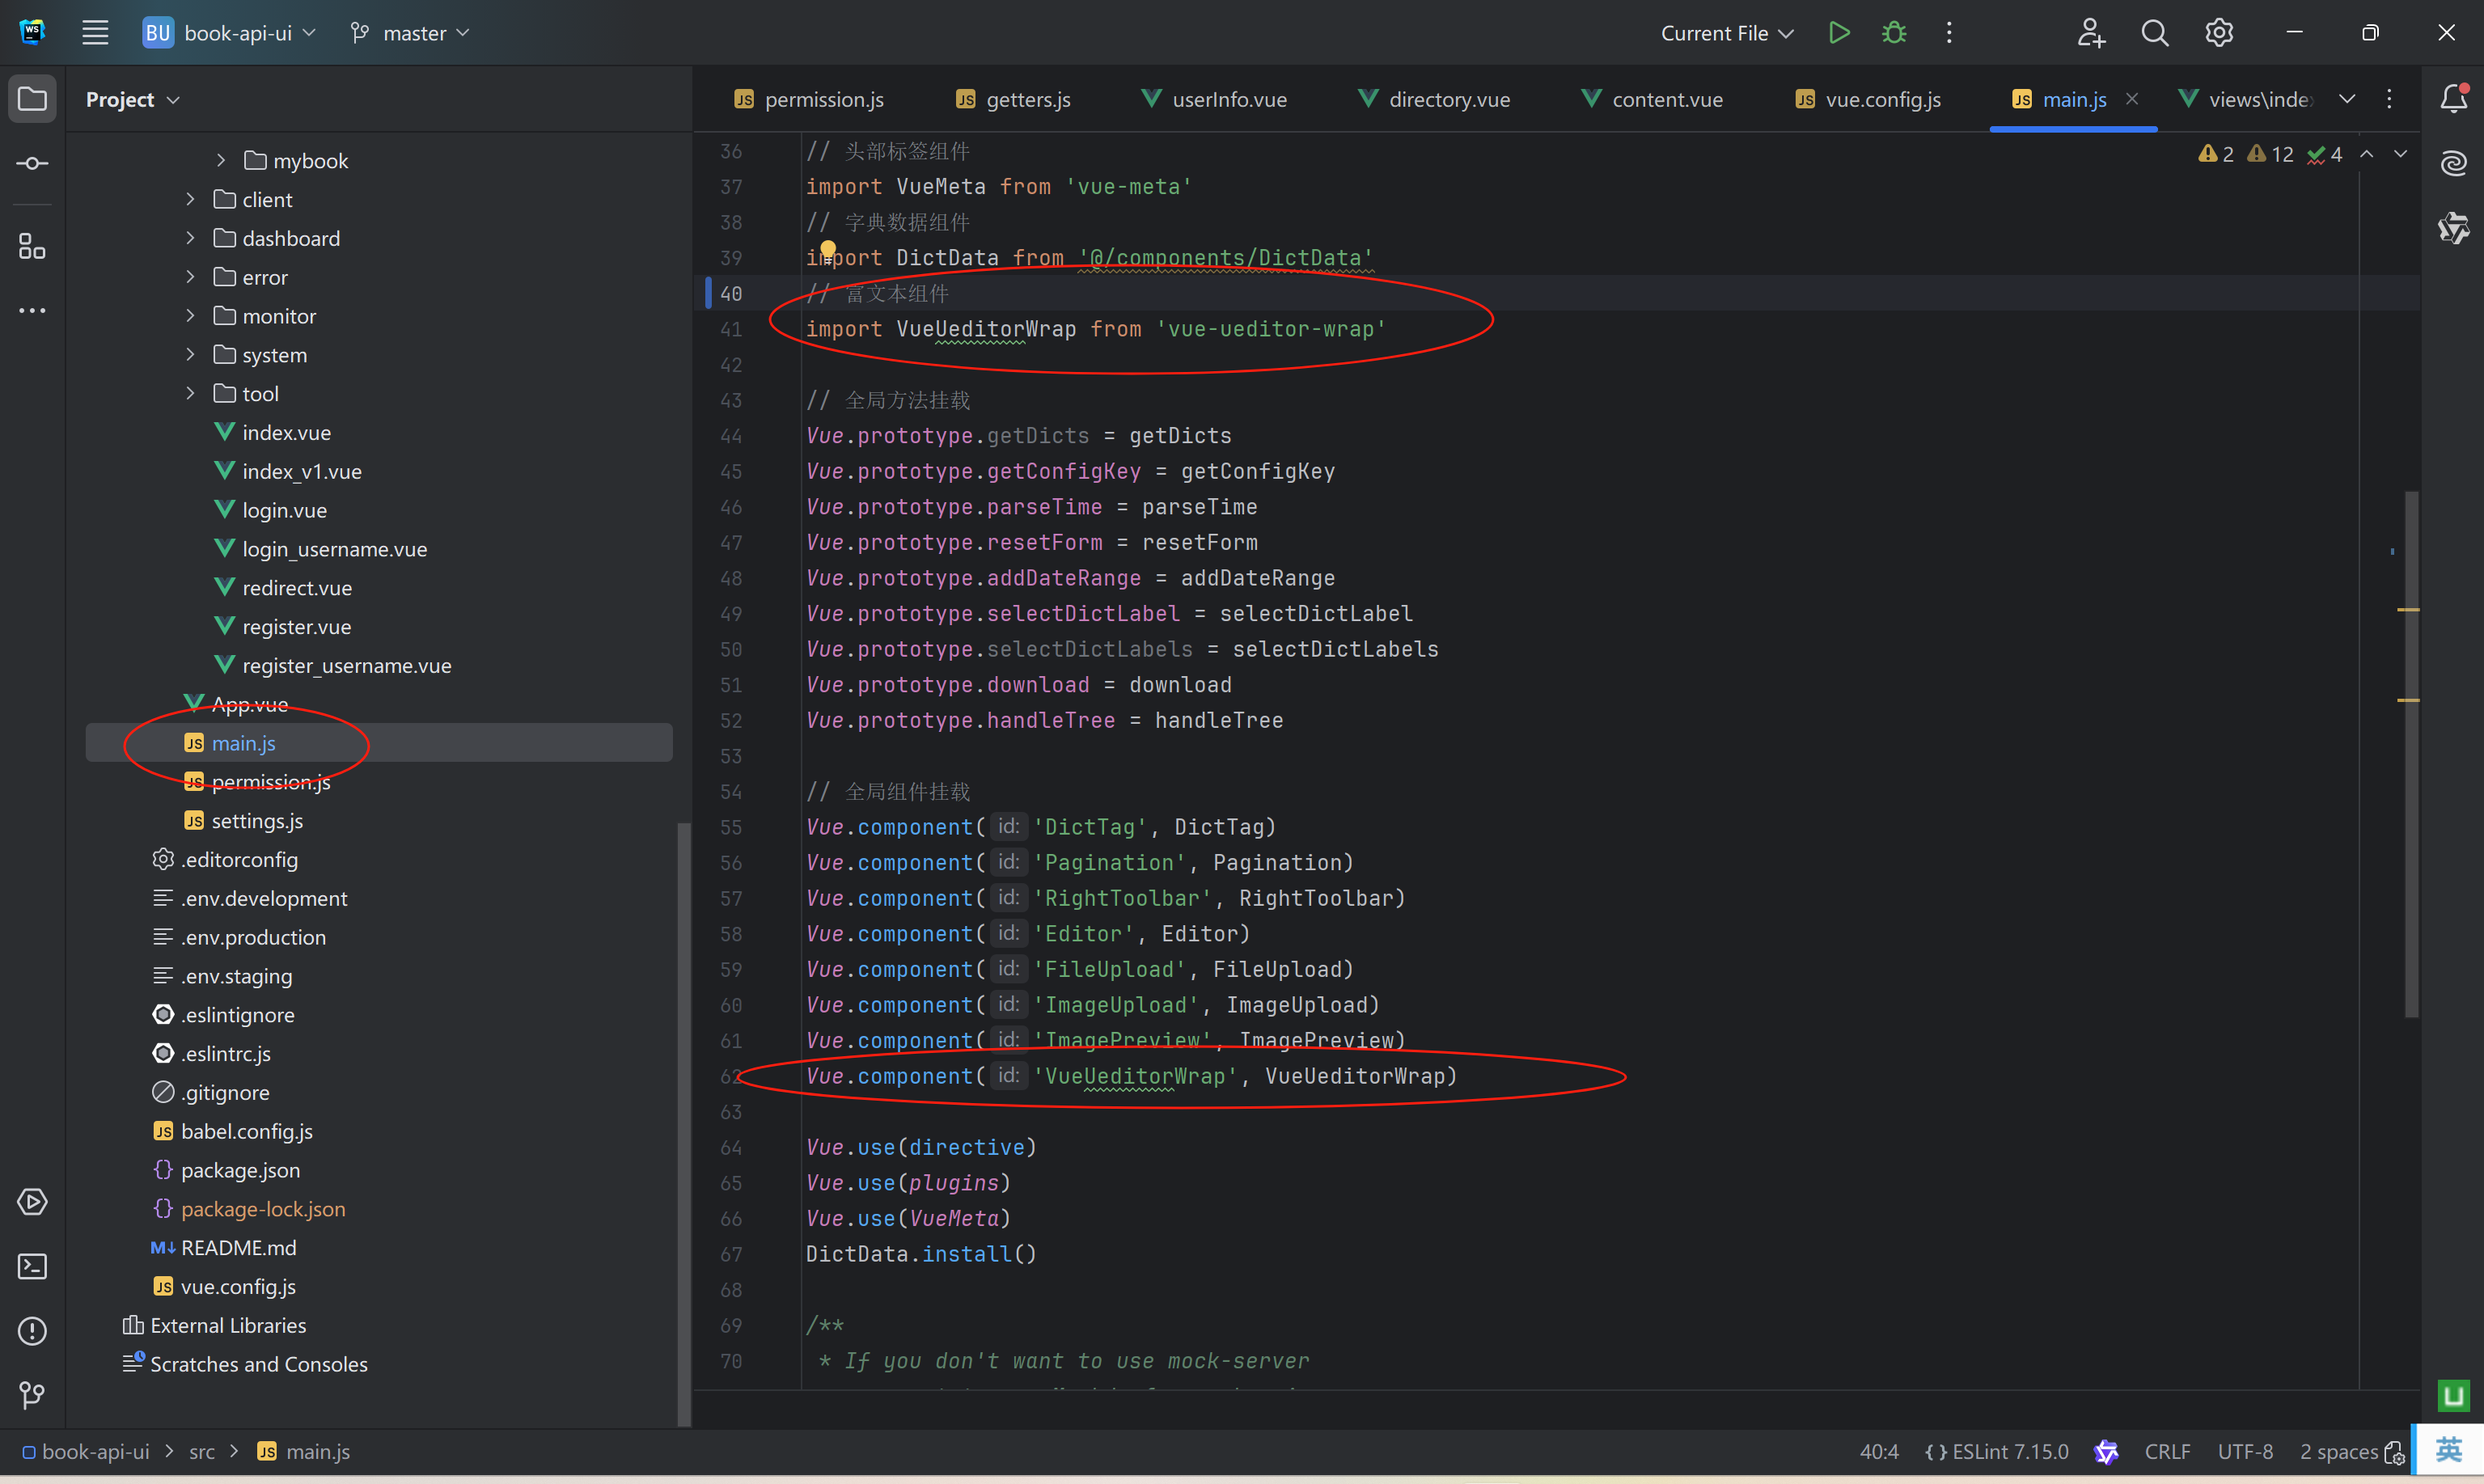Open the notifications bell

click(x=2453, y=98)
